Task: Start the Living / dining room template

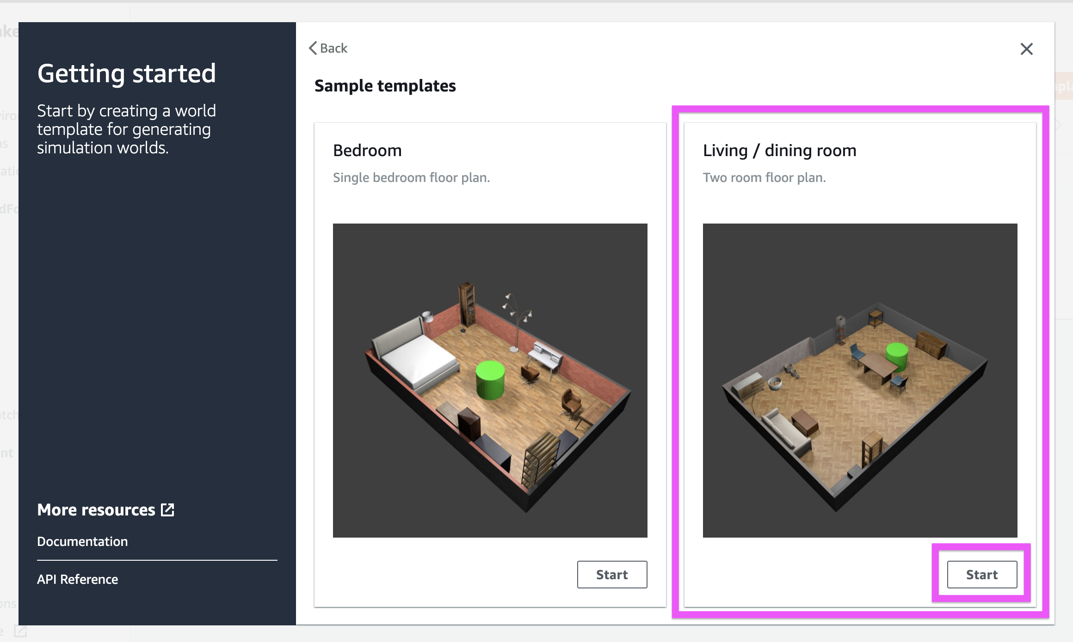Action: [981, 574]
